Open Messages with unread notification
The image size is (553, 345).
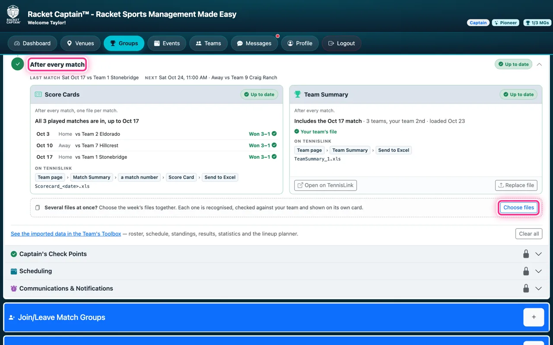coord(254,43)
